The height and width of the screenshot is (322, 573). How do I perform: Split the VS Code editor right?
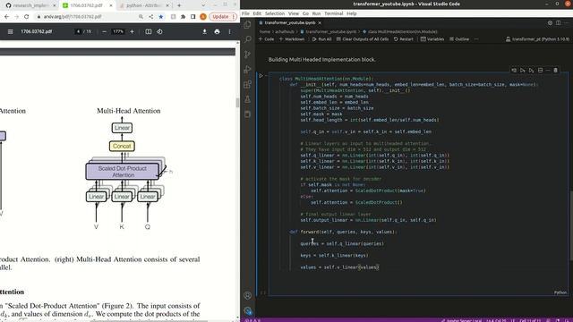[559, 22]
